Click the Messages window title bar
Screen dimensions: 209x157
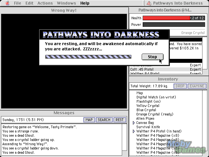(x=64, y=113)
